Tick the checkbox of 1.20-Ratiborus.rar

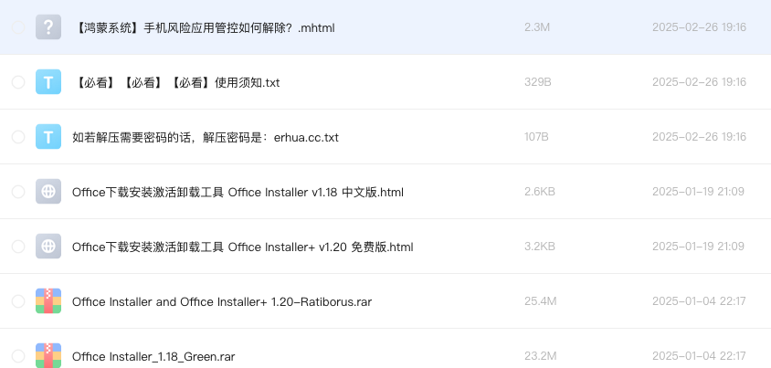click(18, 301)
